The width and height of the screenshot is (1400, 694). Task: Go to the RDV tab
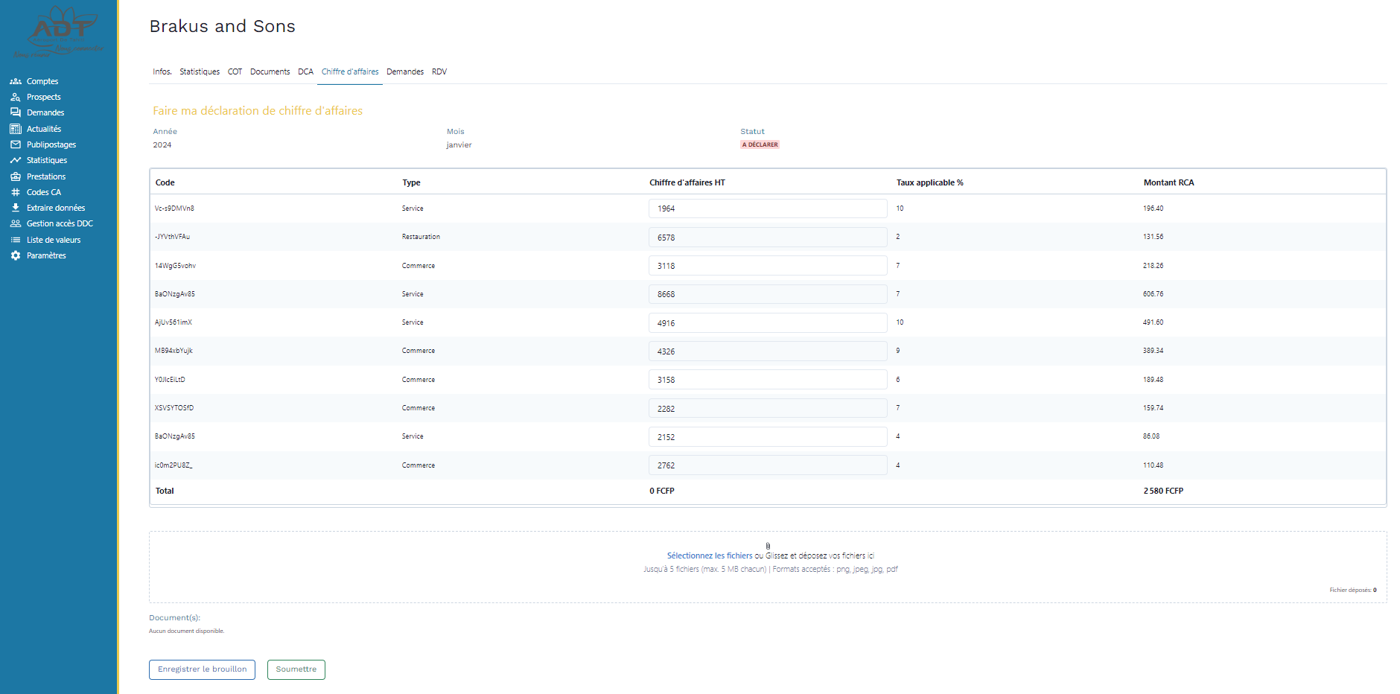pyautogui.click(x=439, y=71)
